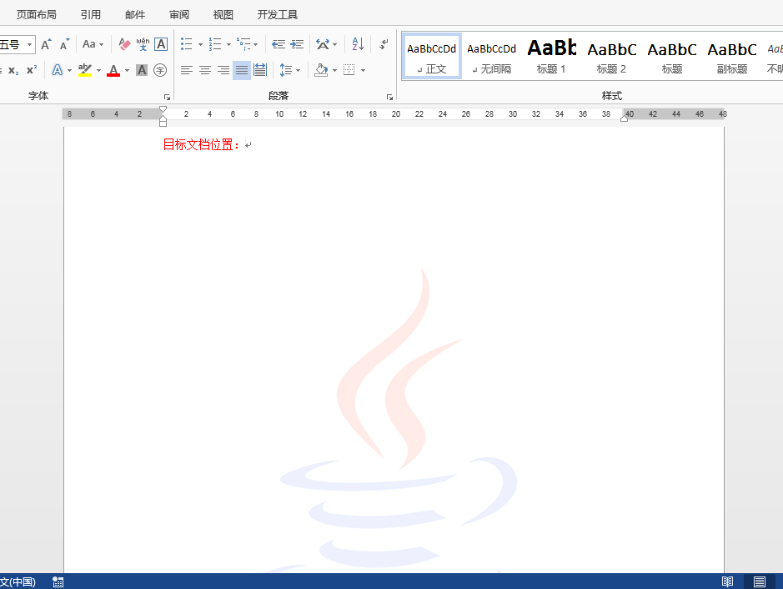Decrease the paragraph indent
The width and height of the screenshot is (783, 589).
[x=279, y=44]
